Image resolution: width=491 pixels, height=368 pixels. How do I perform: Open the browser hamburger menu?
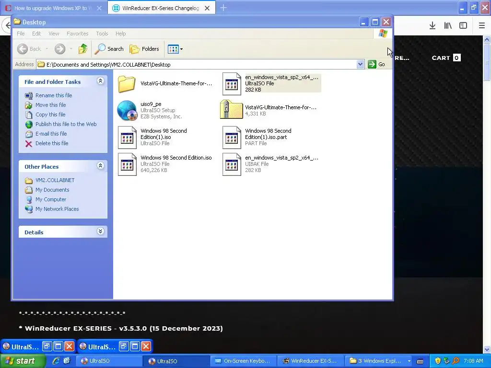481,25
